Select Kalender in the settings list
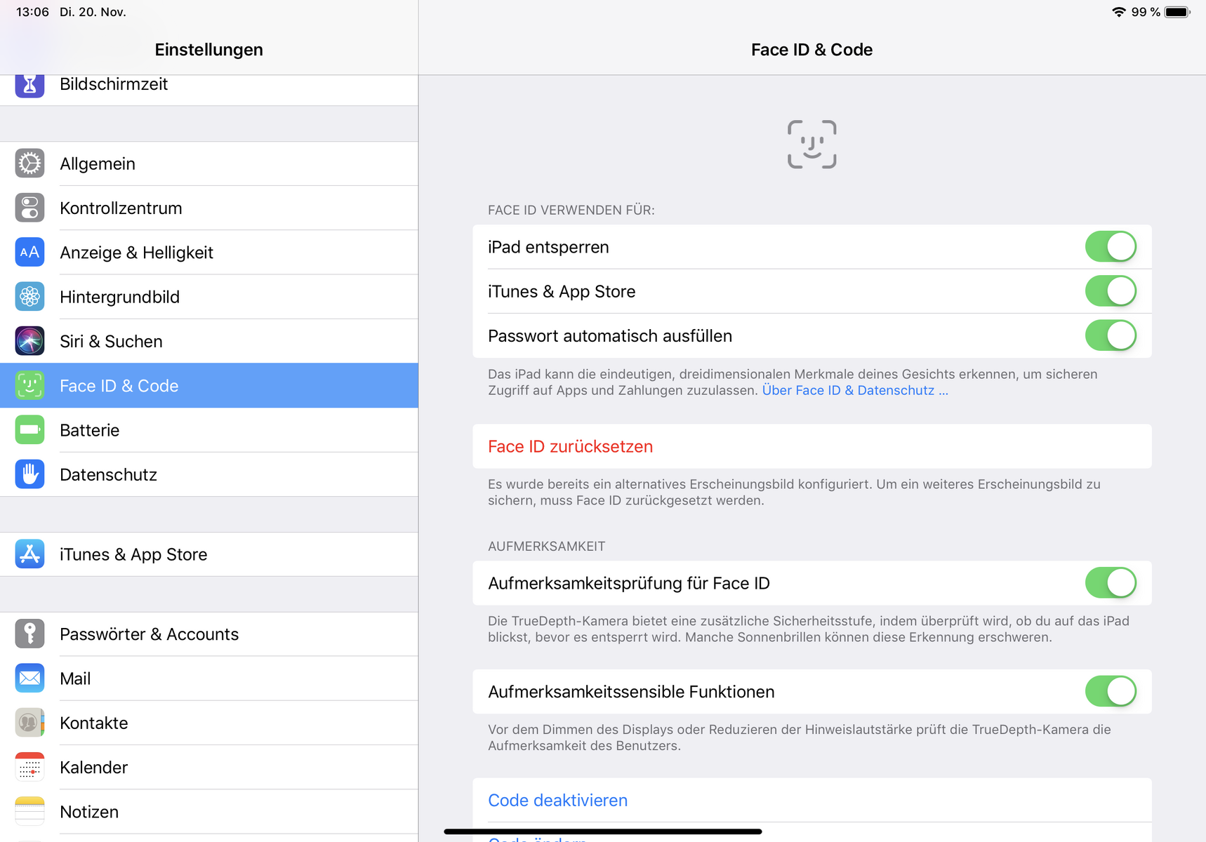 pos(94,768)
